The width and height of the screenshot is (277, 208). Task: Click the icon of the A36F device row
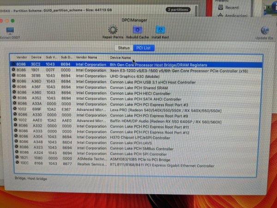14,86
